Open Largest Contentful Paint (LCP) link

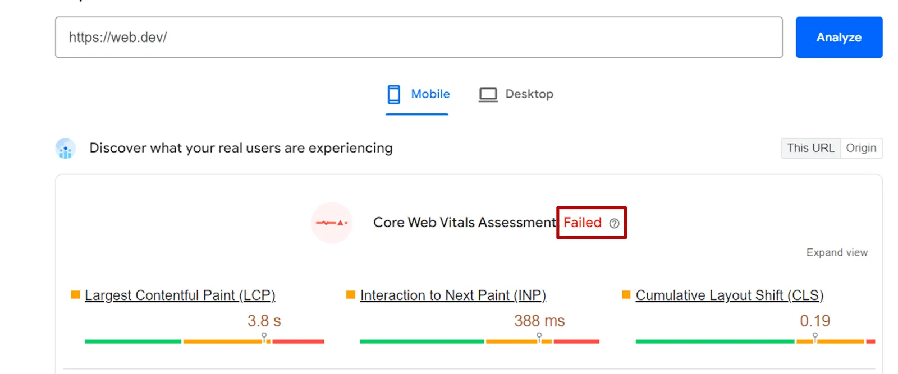tap(180, 295)
